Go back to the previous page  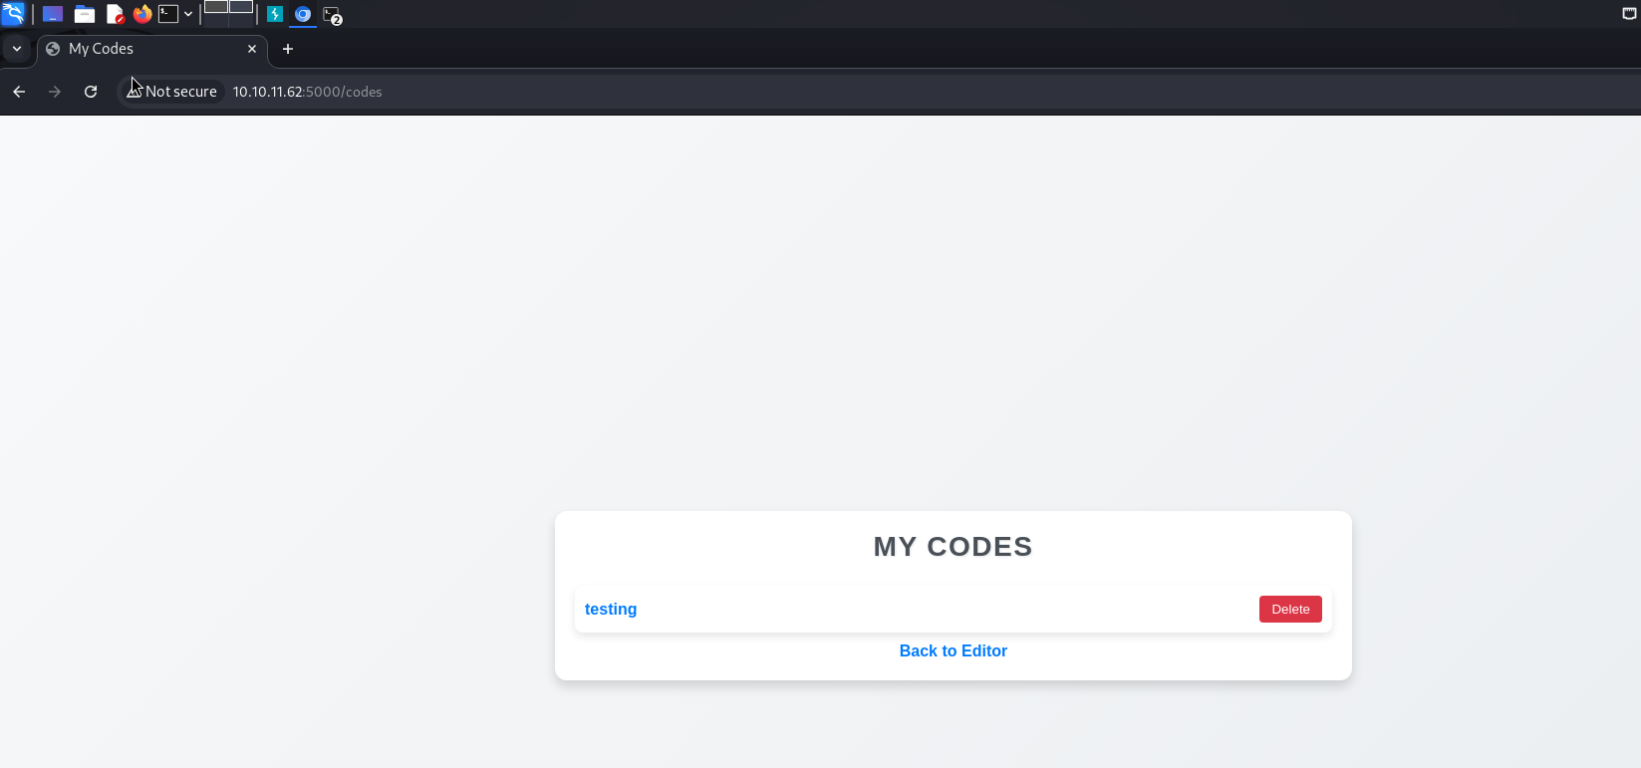tap(19, 92)
